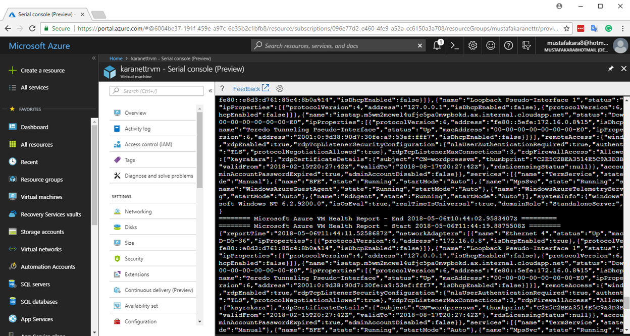Click the App Services icon

(x=13, y=319)
